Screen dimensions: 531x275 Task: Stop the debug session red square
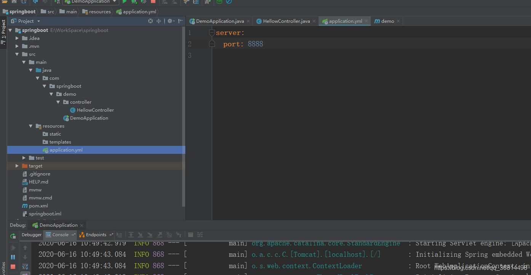pos(13,267)
